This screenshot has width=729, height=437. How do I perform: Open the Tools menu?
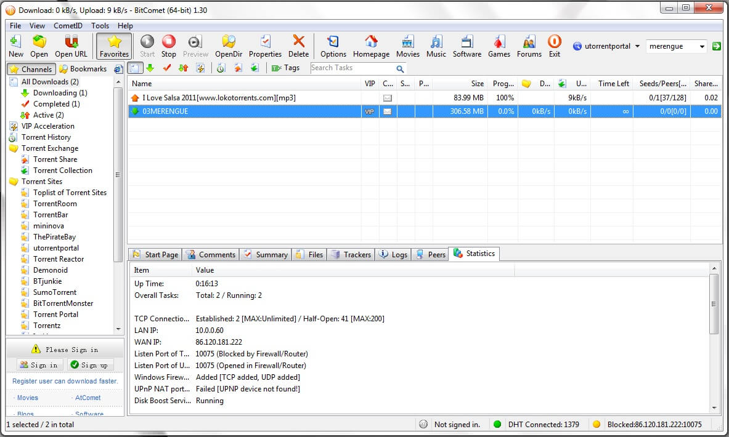[x=100, y=25]
